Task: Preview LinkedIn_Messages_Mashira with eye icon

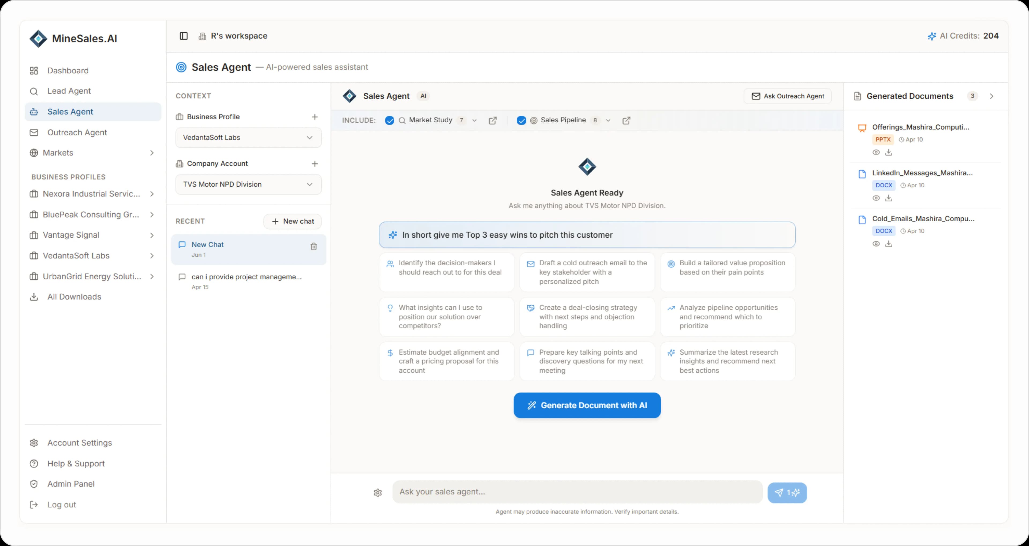Action: tap(876, 198)
